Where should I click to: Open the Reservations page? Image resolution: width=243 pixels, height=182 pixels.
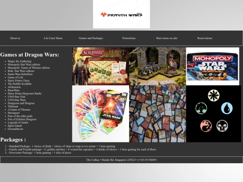[205, 38]
